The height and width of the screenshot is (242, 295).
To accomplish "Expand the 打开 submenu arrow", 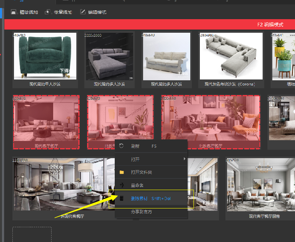I will point(184,159).
